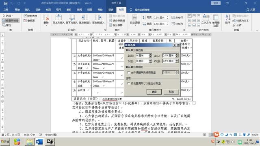Open the 引用 (References) ribbon tab
Image resolution: width=260 pixels, height=146 pixels.
click(58, 10)
